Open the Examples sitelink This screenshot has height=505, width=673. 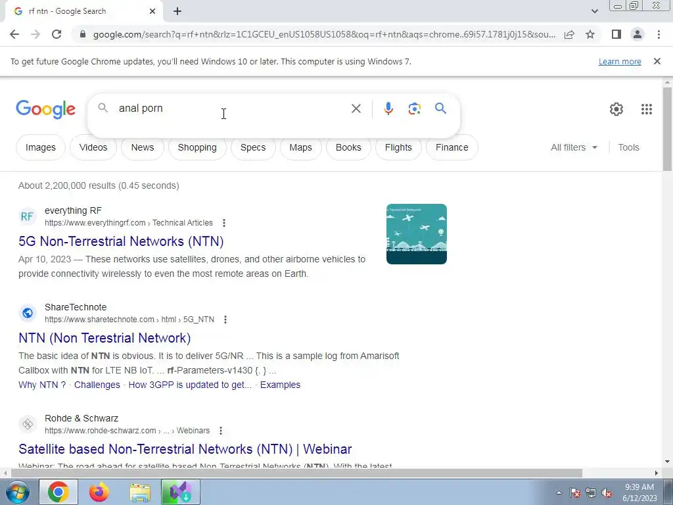coord(280,385)
